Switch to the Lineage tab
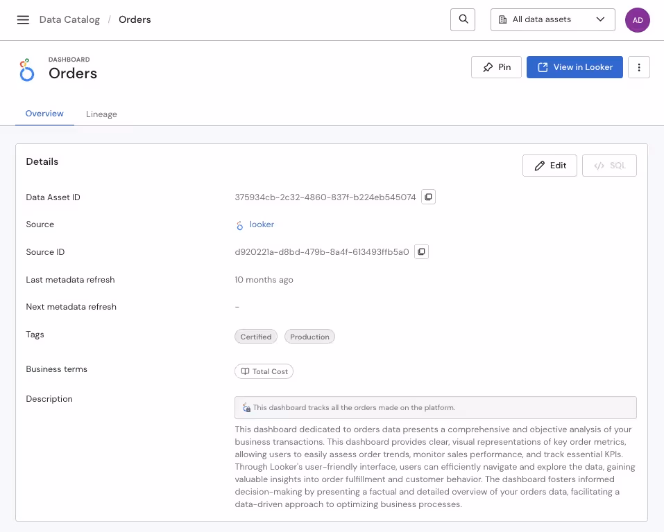Image resolution: width=664 pixels, height=532 pixels. [x=101, y=114]
